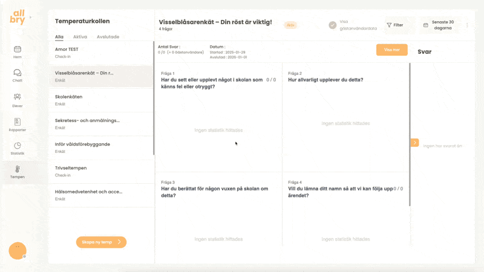Image resolution: width=484 pixels, height=272 pixels.
Task: Switch to the Avslutade tab
Action: click(108, 37)
